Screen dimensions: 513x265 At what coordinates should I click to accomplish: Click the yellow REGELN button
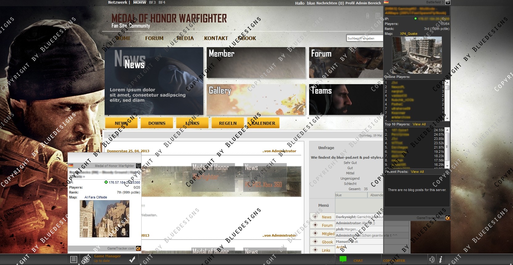(x=228, y=123)
